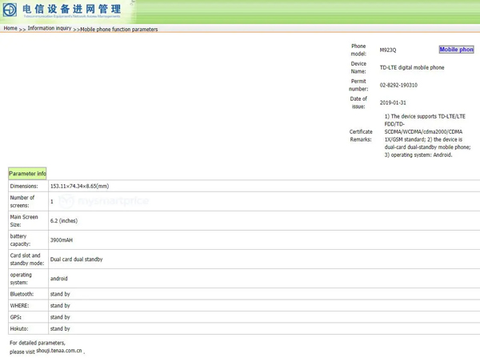Image resolution: width=480 pixels, height=358 pixels.
Task: Open Information inquiry breadcrumb
Action: 50,28
